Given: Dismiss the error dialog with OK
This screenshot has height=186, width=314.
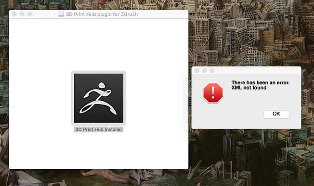Looking at the screenshot, I should [276, 114].
